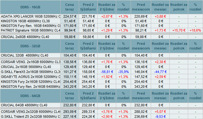The width and height of the screenshot is (203, 119).
Task: Click the DDR5 - 32GB section header
Action: [30, 46]
